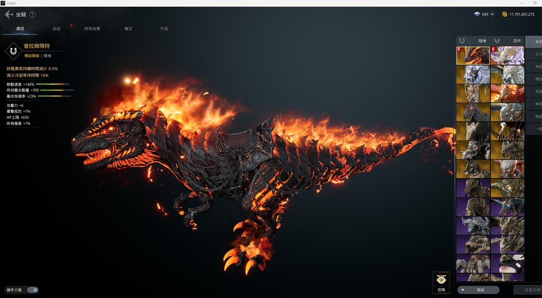Click the horseshoe emblem beside 普拉姆瑪特
The height and width of the screenshot is (298, 542).
pyautogui.click(x=13, y=51)
